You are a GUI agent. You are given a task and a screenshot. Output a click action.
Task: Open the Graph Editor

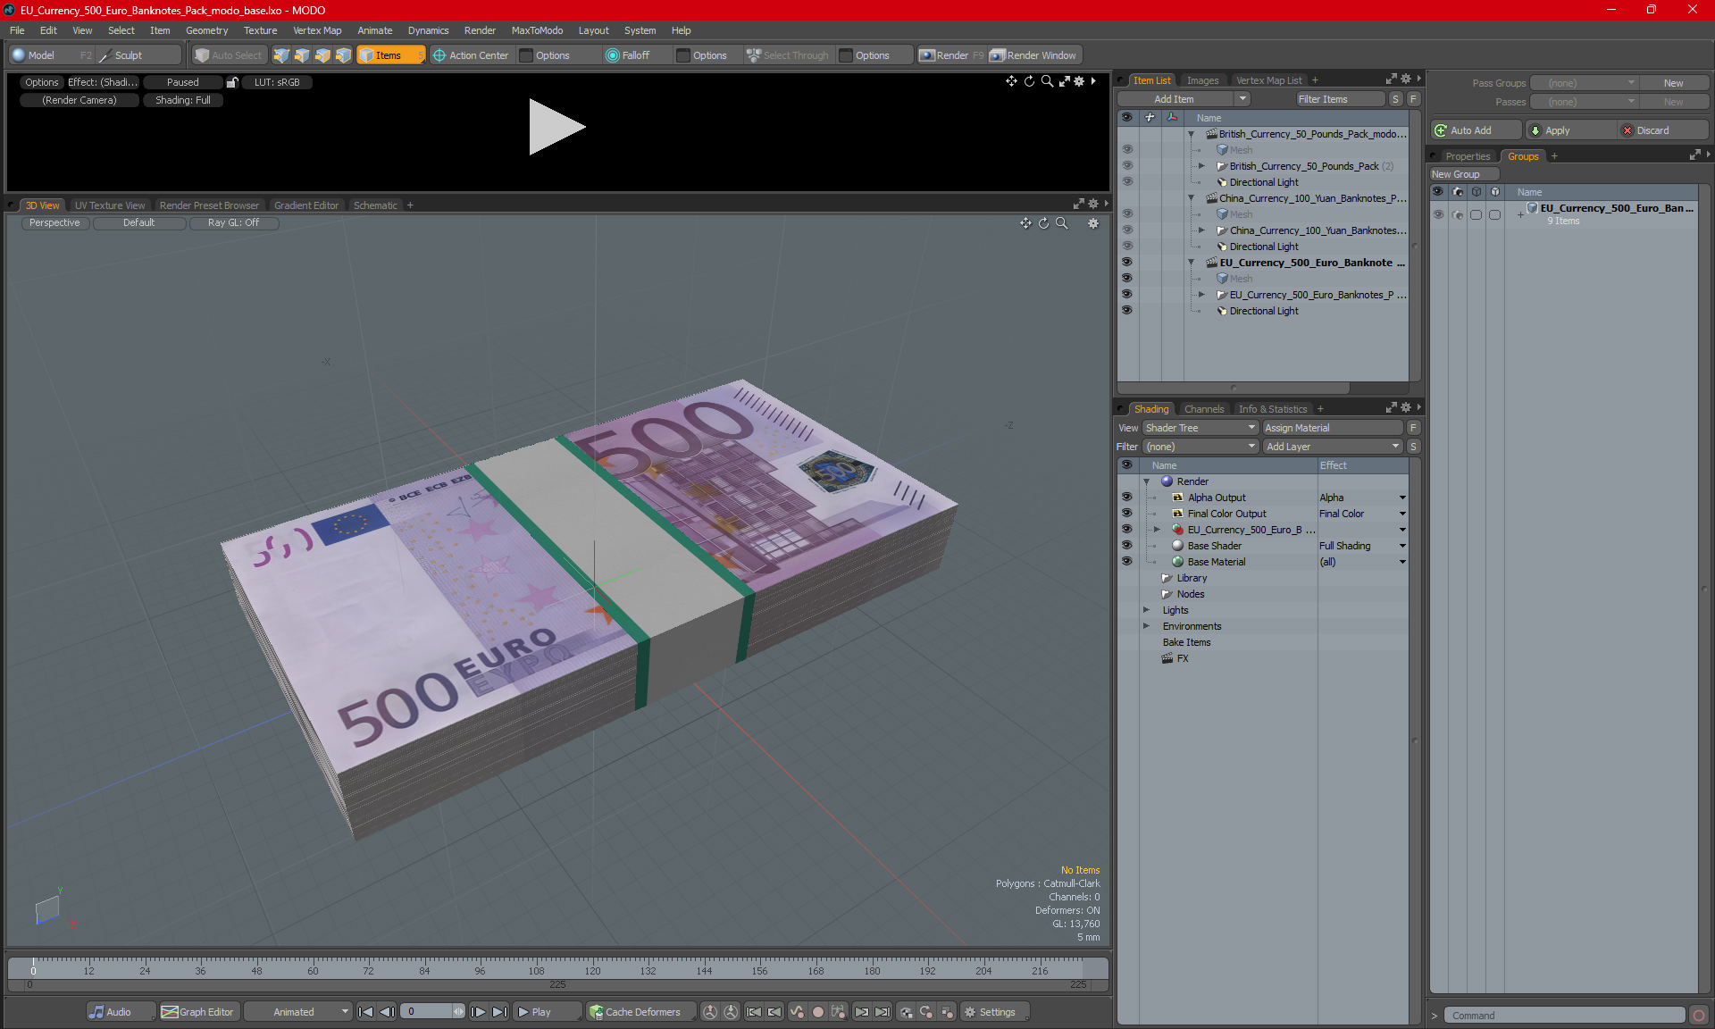coord(198,1012)
